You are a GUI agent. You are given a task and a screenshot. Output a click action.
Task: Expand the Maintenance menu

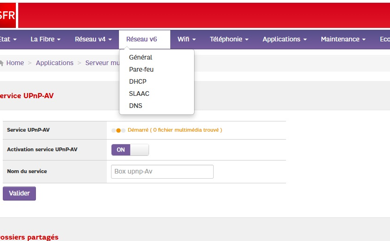(343, 40)
